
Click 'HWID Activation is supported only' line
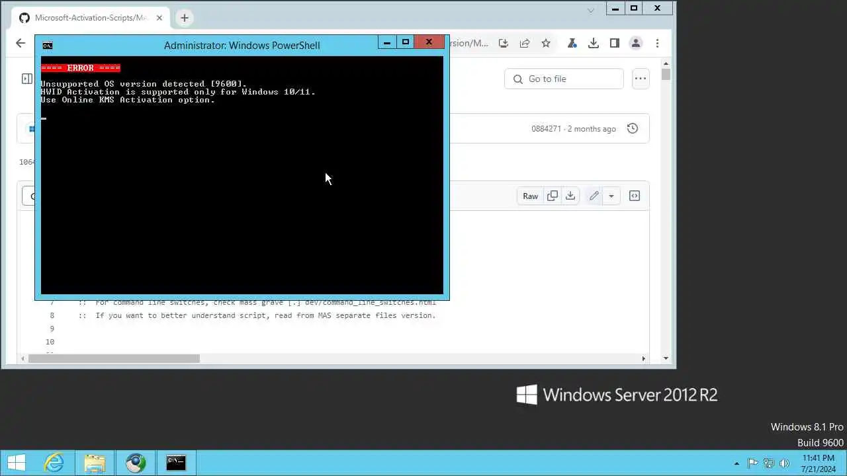click(x=178, y=92)
